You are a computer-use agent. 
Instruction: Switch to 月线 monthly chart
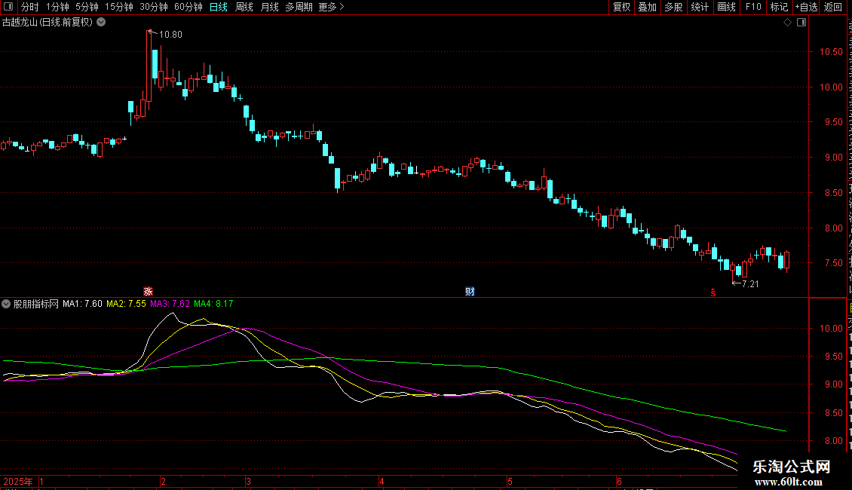(x=269, y=7)
